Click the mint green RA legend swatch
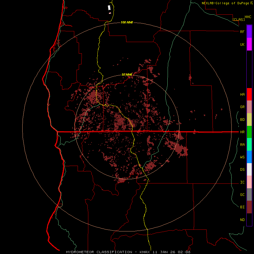The height and width of the screenshot is (254, 254). [x=249, y=144]
